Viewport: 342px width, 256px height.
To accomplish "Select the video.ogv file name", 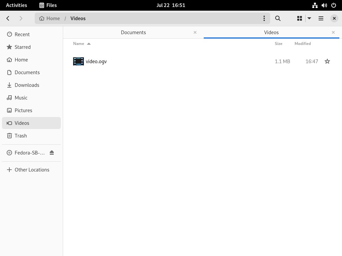I will click(96, 61).
